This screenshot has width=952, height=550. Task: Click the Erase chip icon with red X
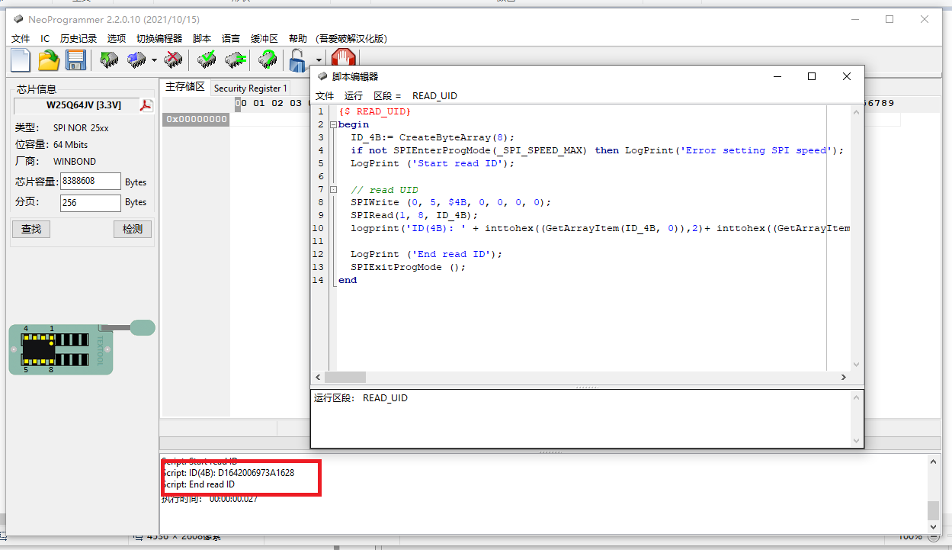[174, 60]
